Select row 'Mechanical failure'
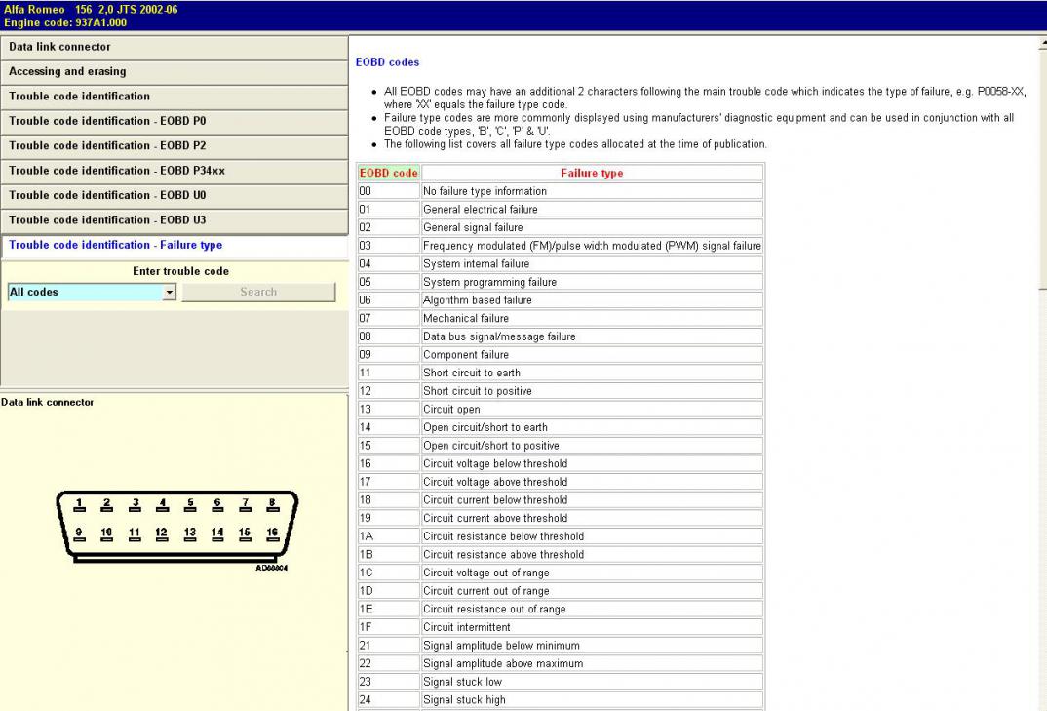1047x711 pixels. coord(561,318)
